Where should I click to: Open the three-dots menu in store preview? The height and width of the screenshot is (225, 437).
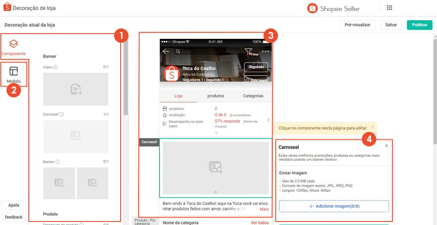[265, 51]
